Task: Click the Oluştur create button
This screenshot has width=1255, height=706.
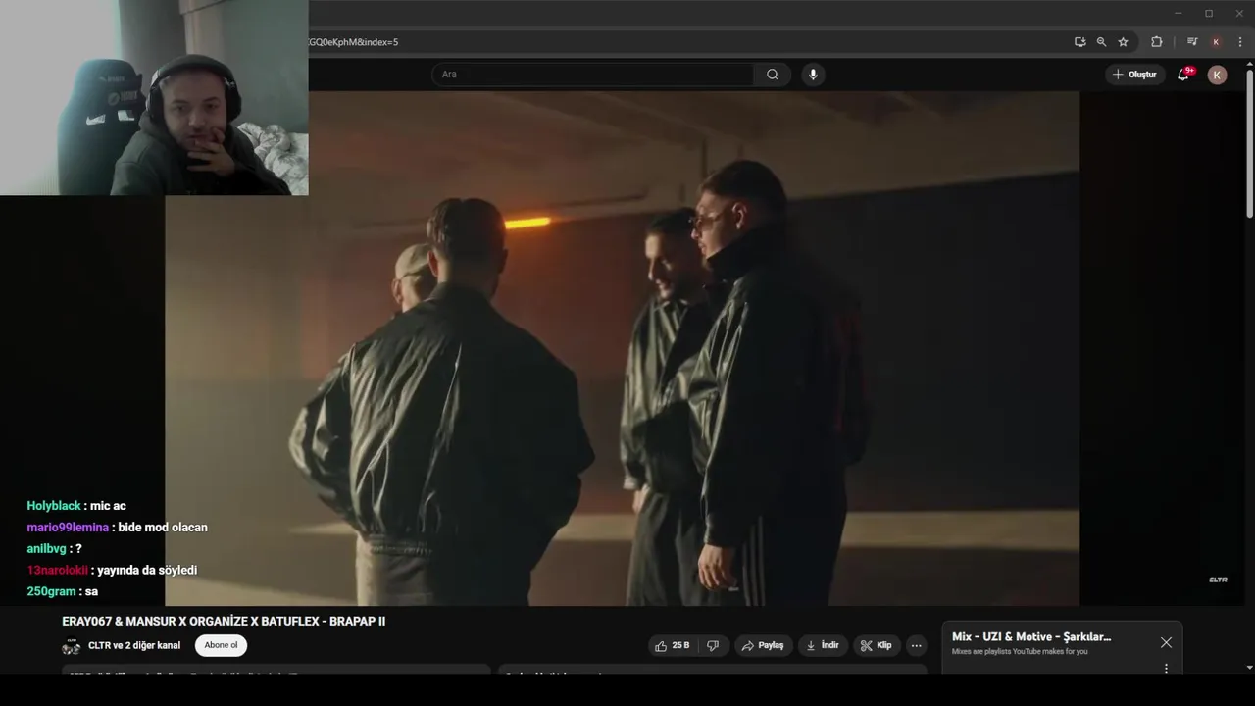Action: tap(1134, 75)
